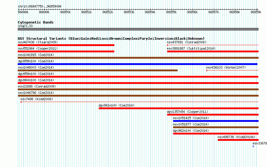267x167 pixels.
Task: Click the 10q23.33 band label
Action: (25, 26)
